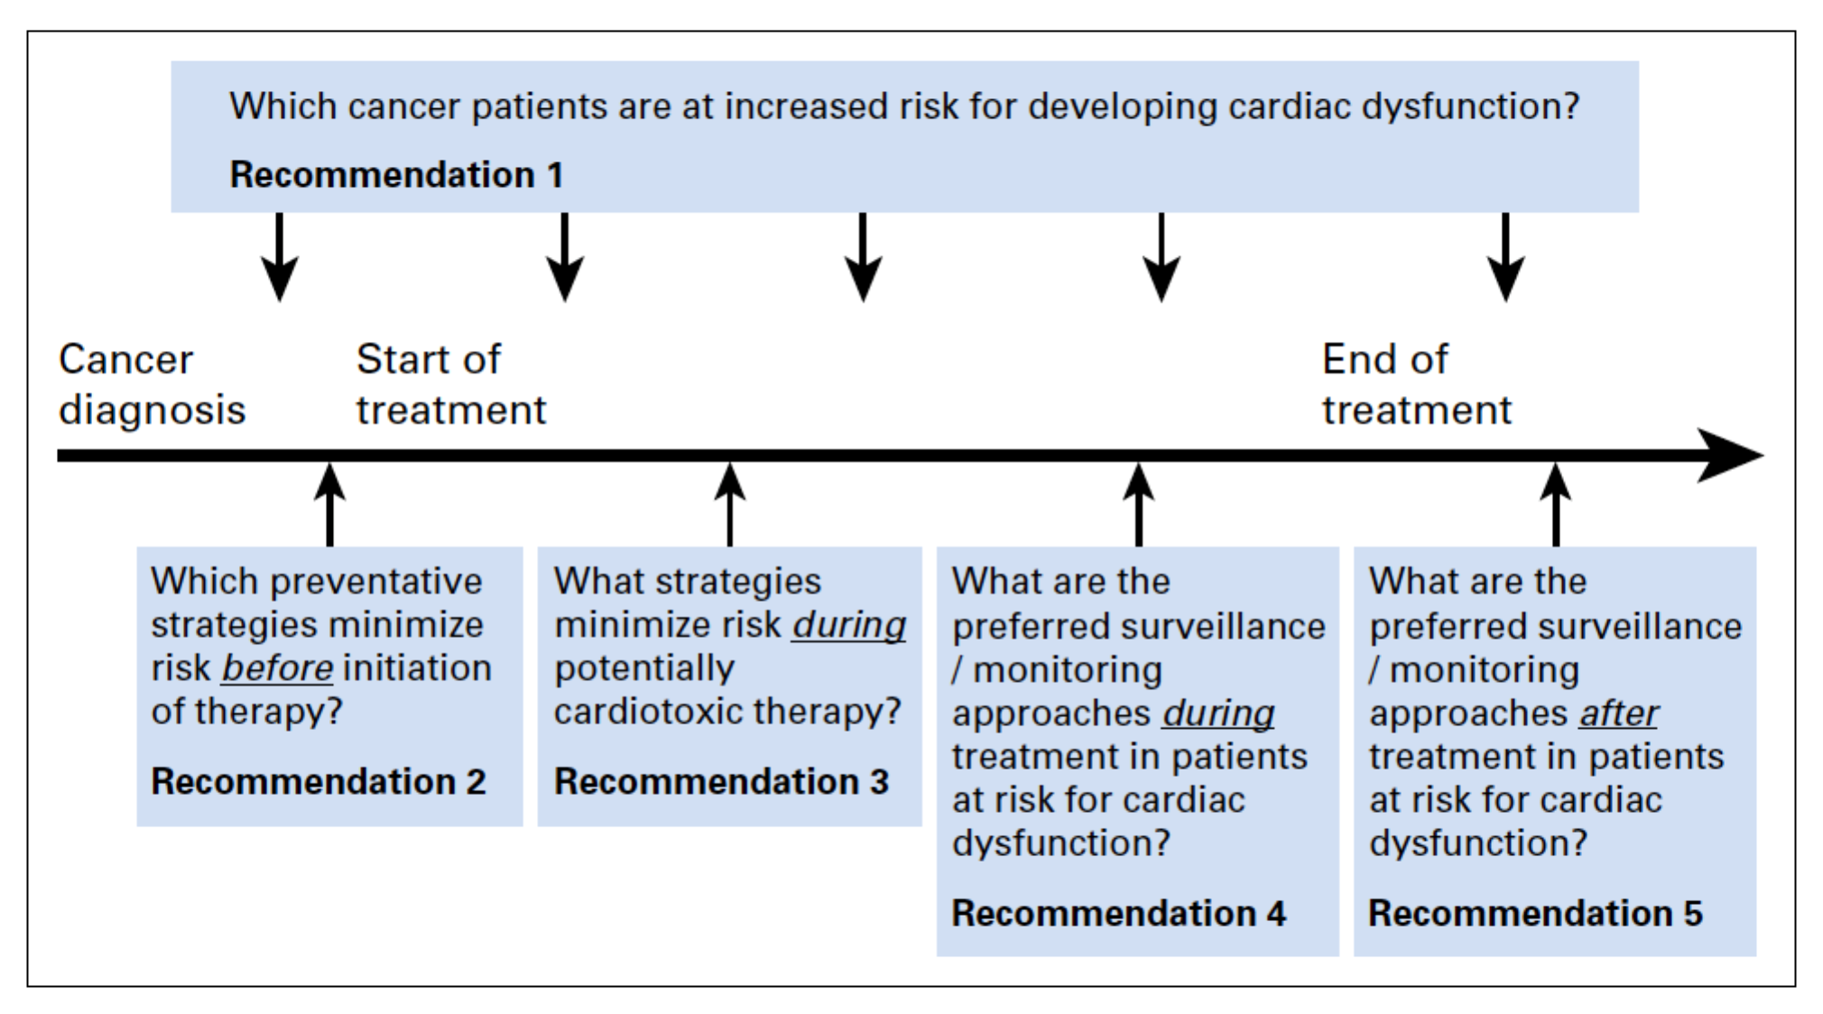Click the timeline's right-pointing arrowhead

(x=1726, y=456)
